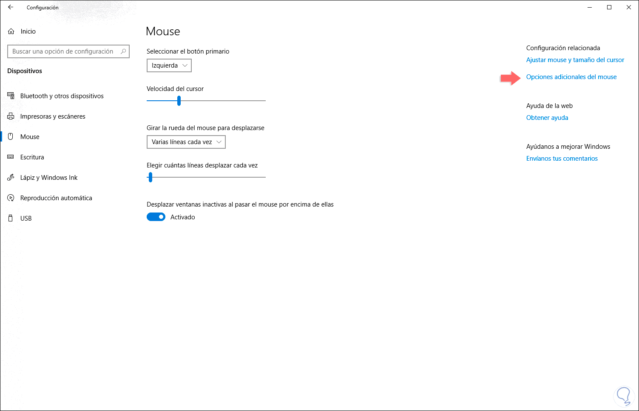Viewport: 639px width, 411px height.
Task: Click the magnifier icon in search box
Action: click(x=123, y=51)
